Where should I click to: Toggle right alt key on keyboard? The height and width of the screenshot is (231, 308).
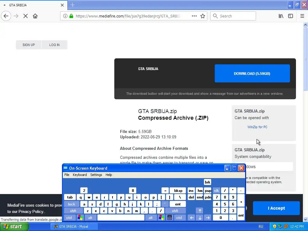click(x=150, y=218)
